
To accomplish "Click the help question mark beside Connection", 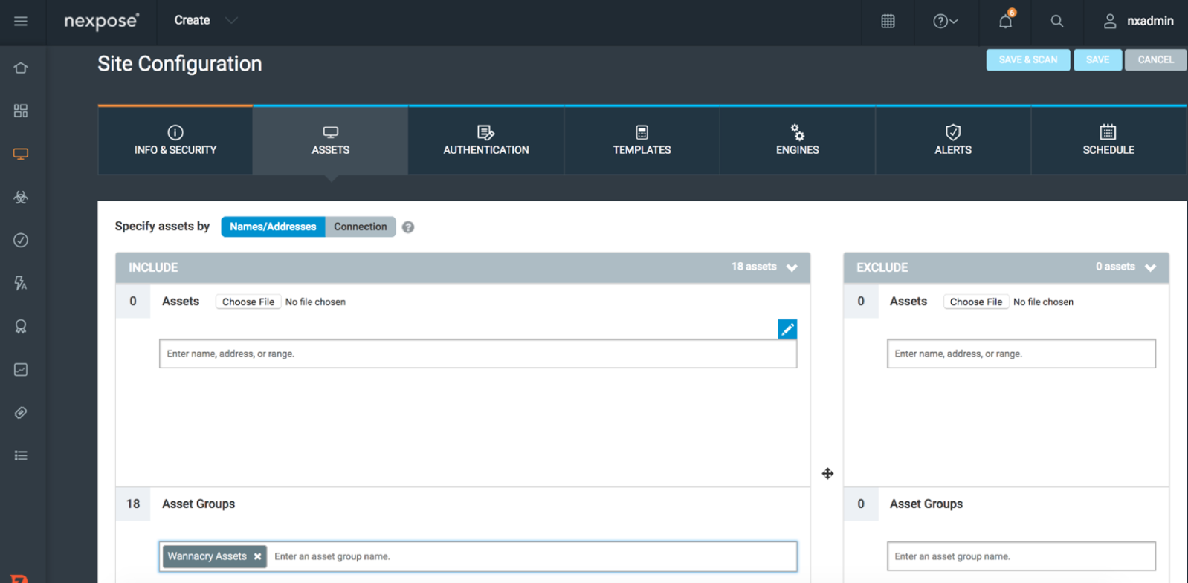I will (408, 227).
